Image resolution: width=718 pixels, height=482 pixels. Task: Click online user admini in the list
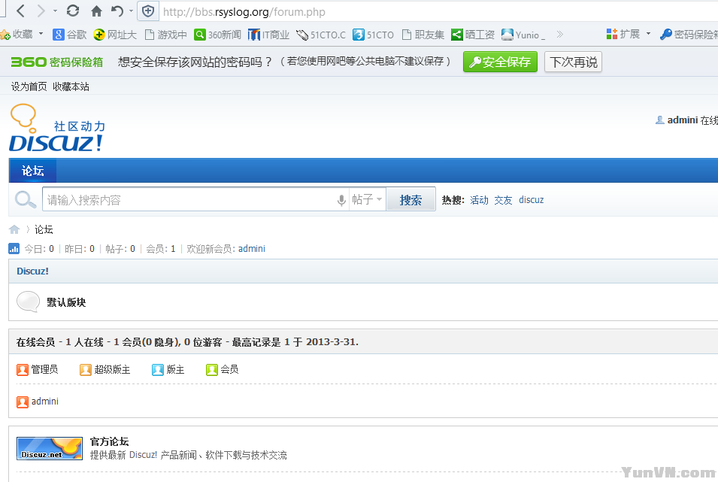45,402
